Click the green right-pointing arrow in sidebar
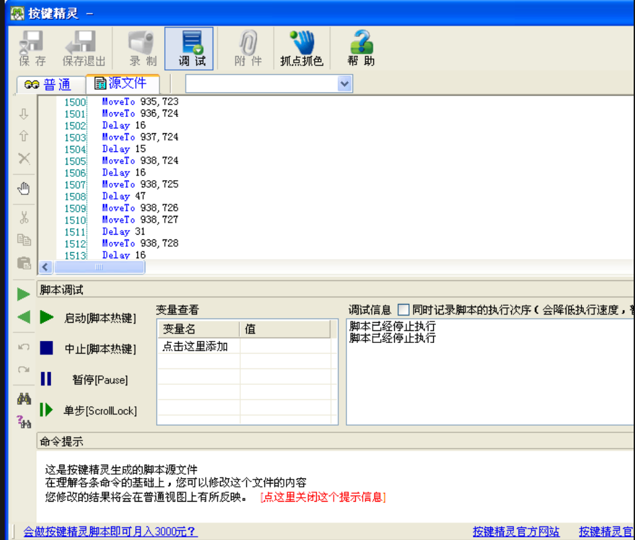Viewport: 635px width, 540px height. 24,295
